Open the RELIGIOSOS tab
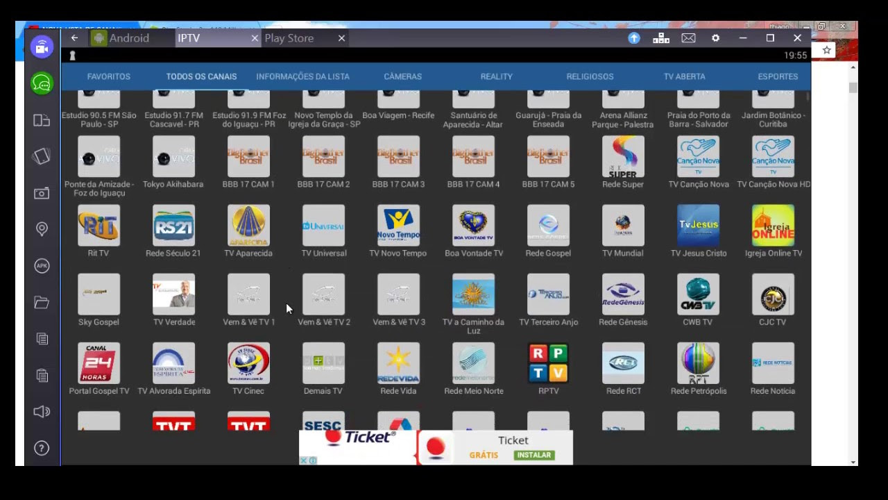 pyautogui.click(x=590, y=76)
